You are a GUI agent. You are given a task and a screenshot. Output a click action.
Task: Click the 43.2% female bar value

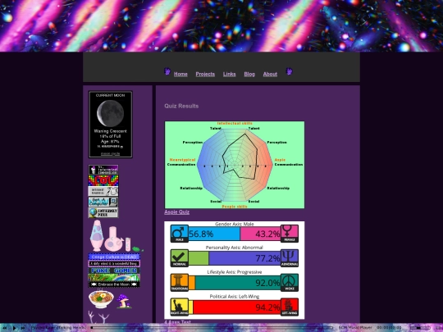(x=267, y=234)
